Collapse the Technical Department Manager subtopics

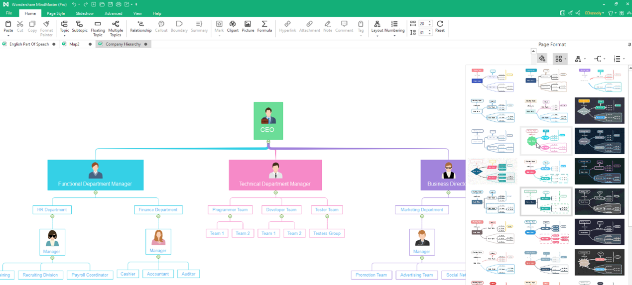click(x=275, y=192)
